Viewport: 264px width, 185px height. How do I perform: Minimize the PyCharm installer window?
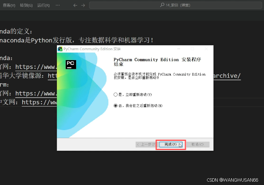179,49
